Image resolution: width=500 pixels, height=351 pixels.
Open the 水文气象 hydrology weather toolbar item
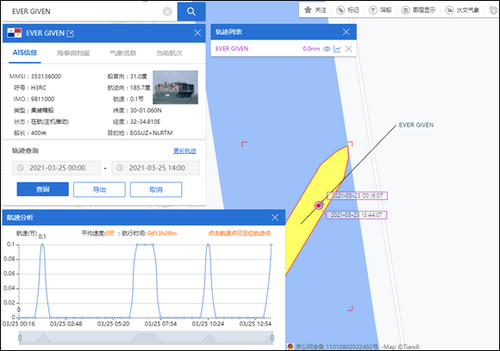pos(462,10)
